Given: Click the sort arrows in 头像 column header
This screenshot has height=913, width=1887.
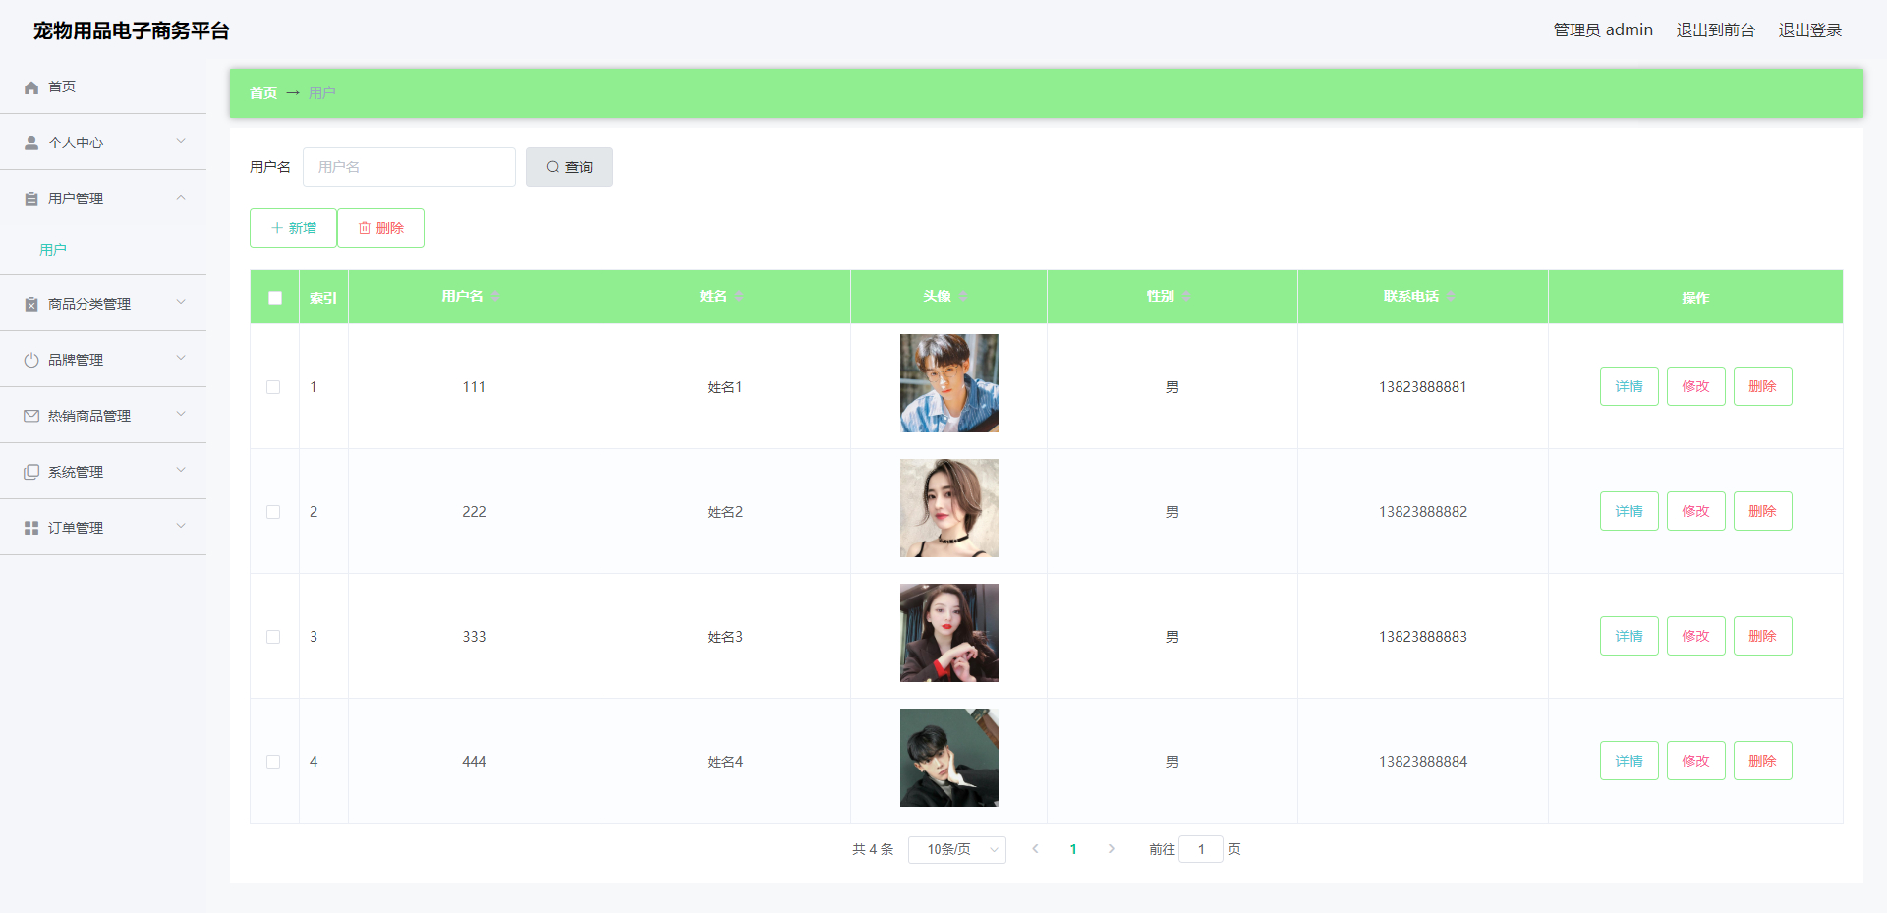Looking at the screenshot, I should pyautogui.click(x=963, y=296).
